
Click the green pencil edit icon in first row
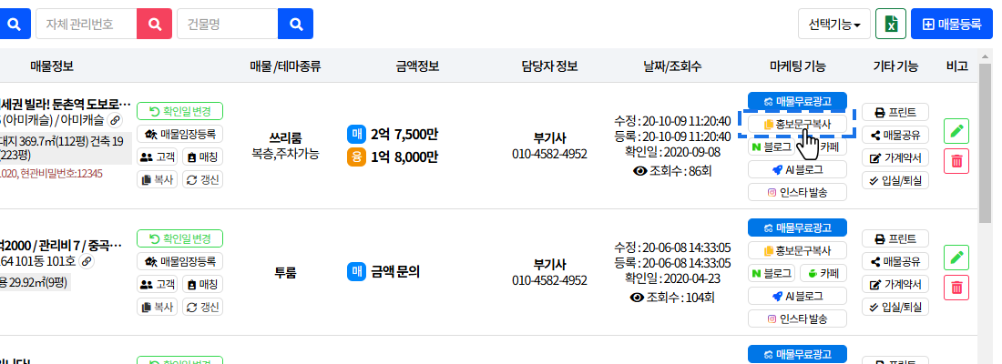(x=956, y=131)
